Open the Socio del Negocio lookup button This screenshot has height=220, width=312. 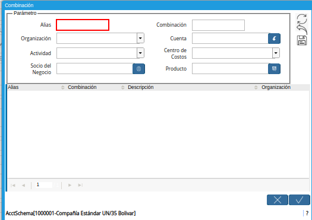tap(138, 69)
